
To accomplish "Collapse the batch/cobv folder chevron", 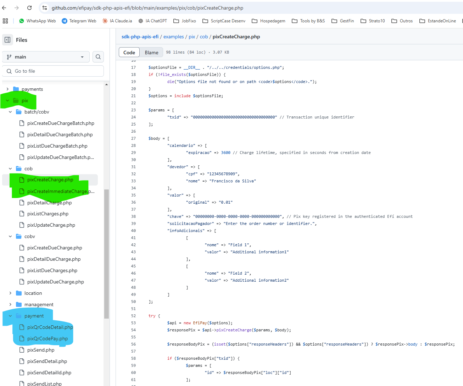I will (x=10, y=112).
